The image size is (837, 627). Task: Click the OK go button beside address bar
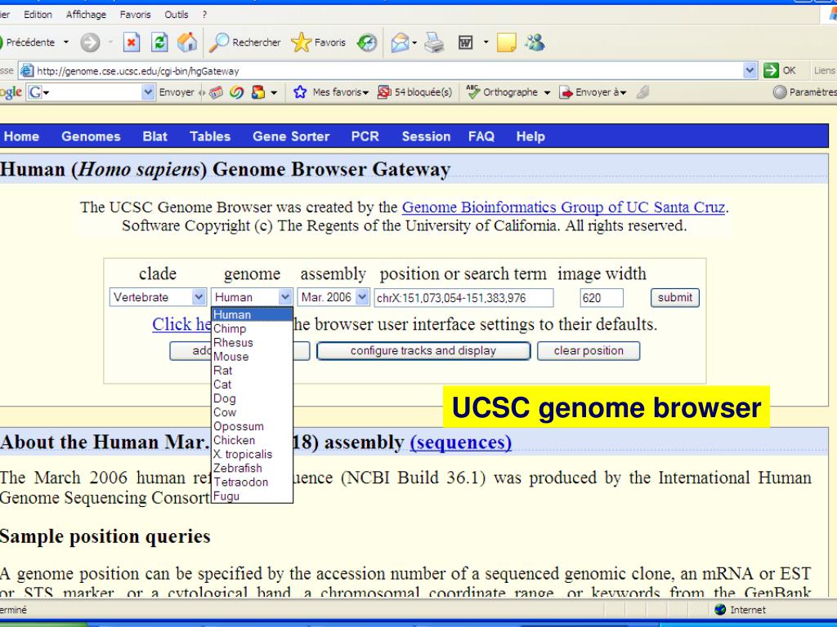point(780,70)
